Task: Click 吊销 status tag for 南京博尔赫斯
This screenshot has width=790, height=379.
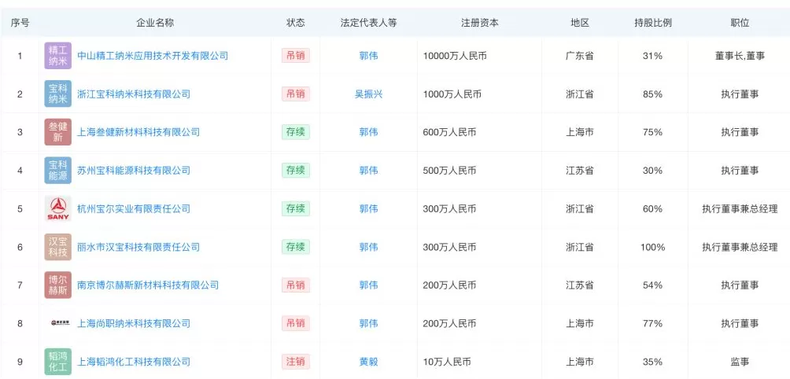Action: [296, 285]
